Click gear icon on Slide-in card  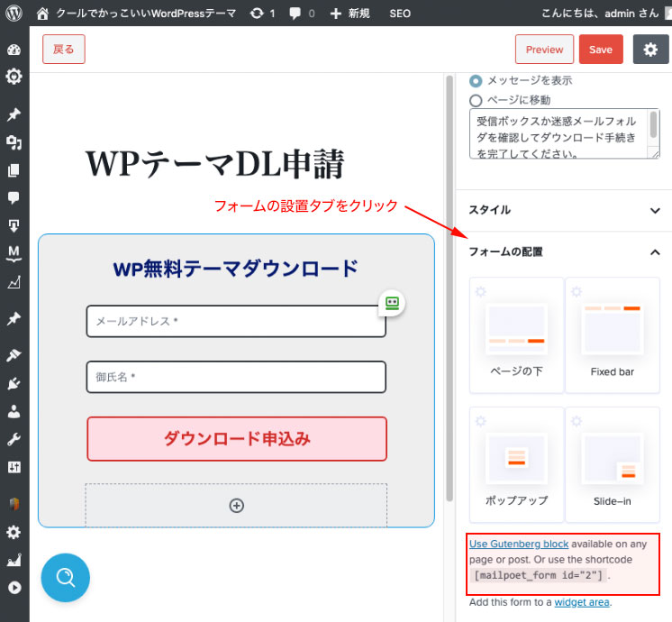click(x=577, y=421)
